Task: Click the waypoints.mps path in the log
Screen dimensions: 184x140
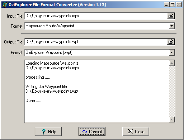Action: point(52,68)
